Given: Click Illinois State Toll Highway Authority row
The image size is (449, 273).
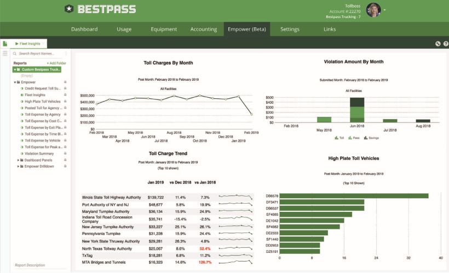Looking at the screenshot, I should click(x=168, y=197).
